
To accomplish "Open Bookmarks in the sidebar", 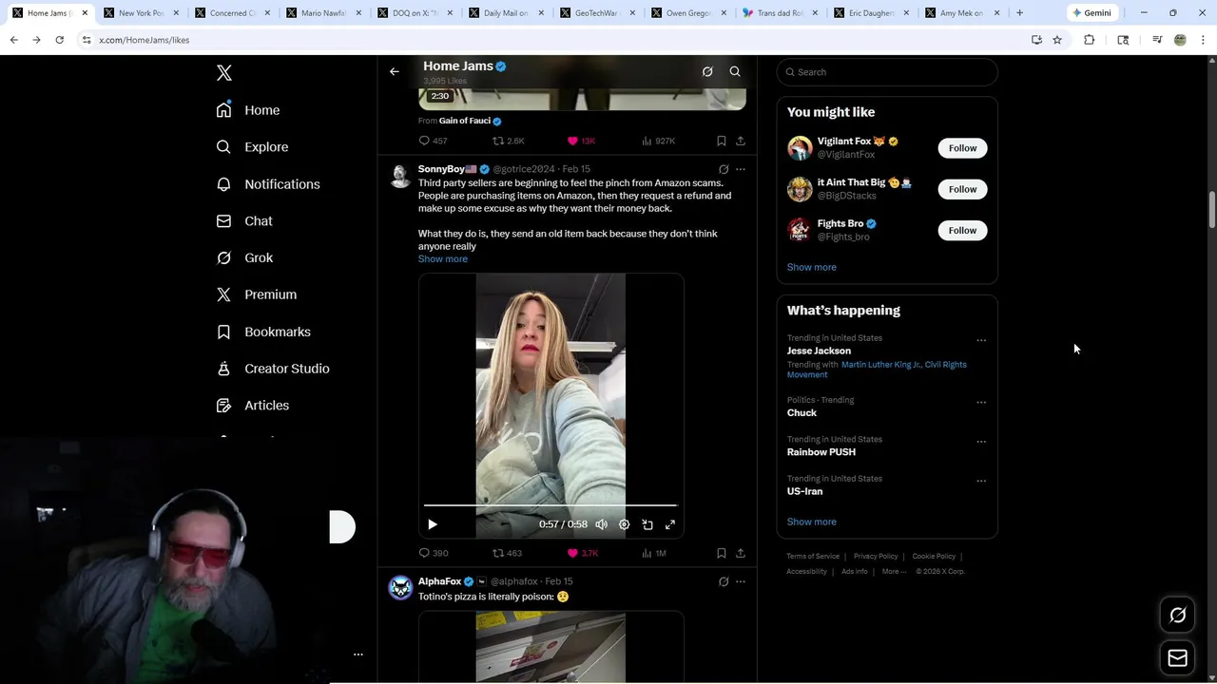I will pyautogui.click(x=263, y=332).
